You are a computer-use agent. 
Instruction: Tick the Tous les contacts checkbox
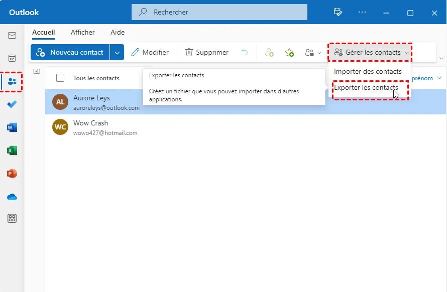[60, 78]
